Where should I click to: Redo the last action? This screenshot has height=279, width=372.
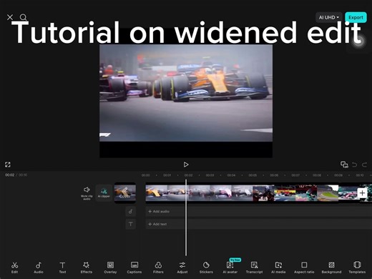(x=365, y=165)
